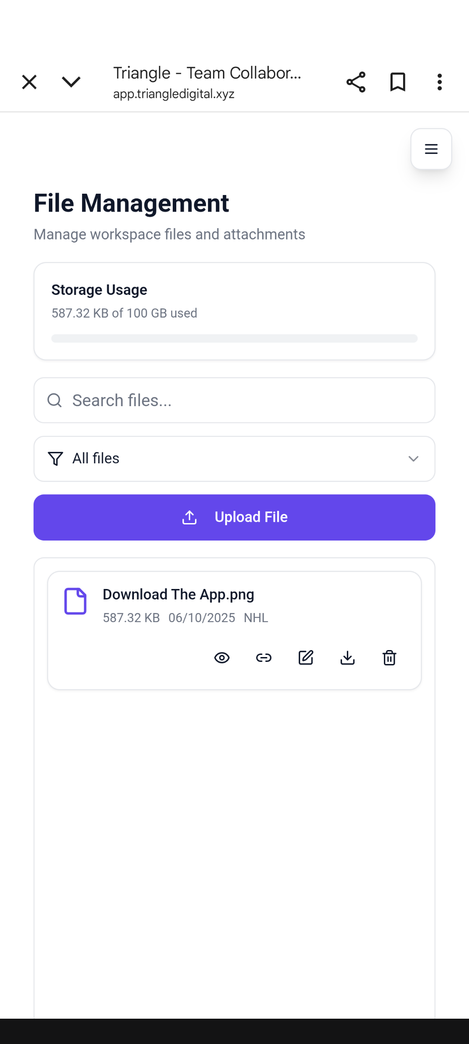Open the Download The App.png file name
This screenshot has width=469, height=1044.
[178, 594]
